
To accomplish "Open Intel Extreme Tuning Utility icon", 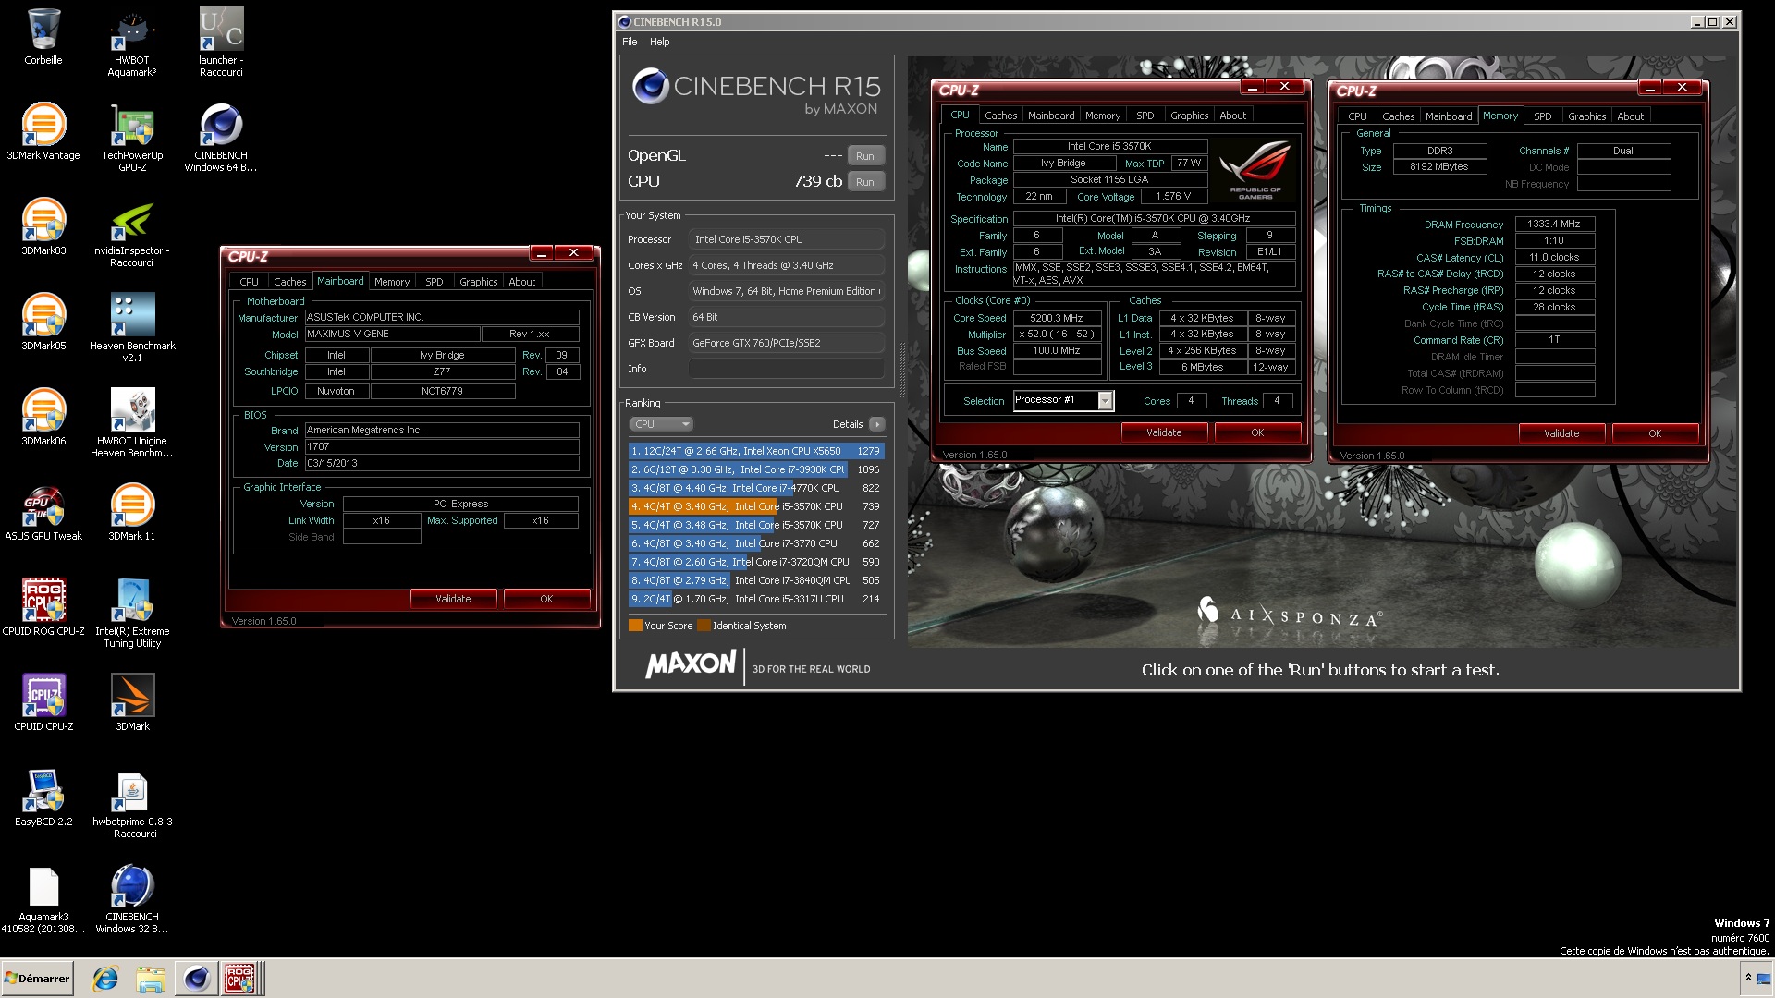I will click(x=132, y=614).
